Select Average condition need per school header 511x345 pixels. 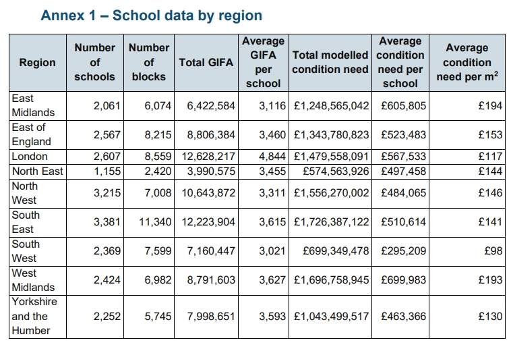(400, 63)
